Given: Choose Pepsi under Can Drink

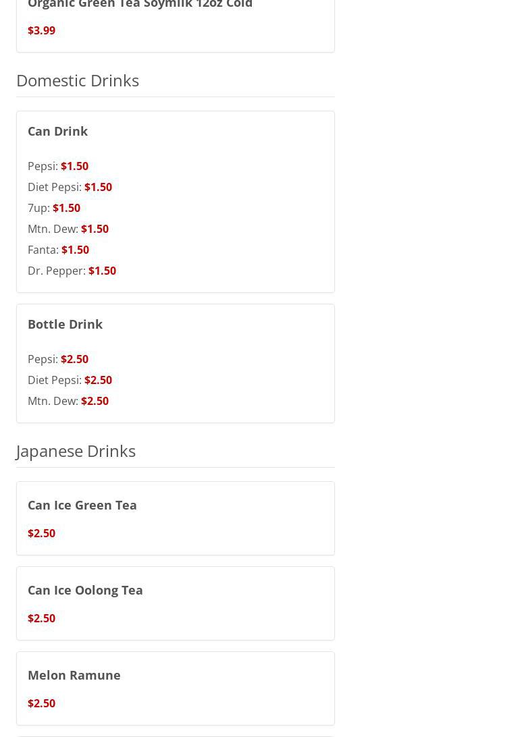Looking at the screenshot, I should (58, 166).
